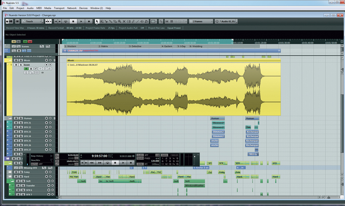Screen dimensions: 345x206
Task: Click the transport panel Rewind button
Action: (92, 163)
